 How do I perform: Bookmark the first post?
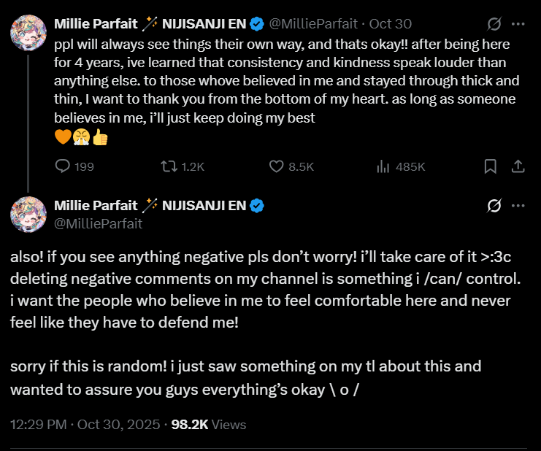click(x=491, y=166)
